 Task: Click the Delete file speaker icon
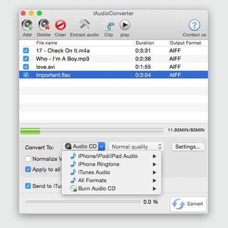44,25
